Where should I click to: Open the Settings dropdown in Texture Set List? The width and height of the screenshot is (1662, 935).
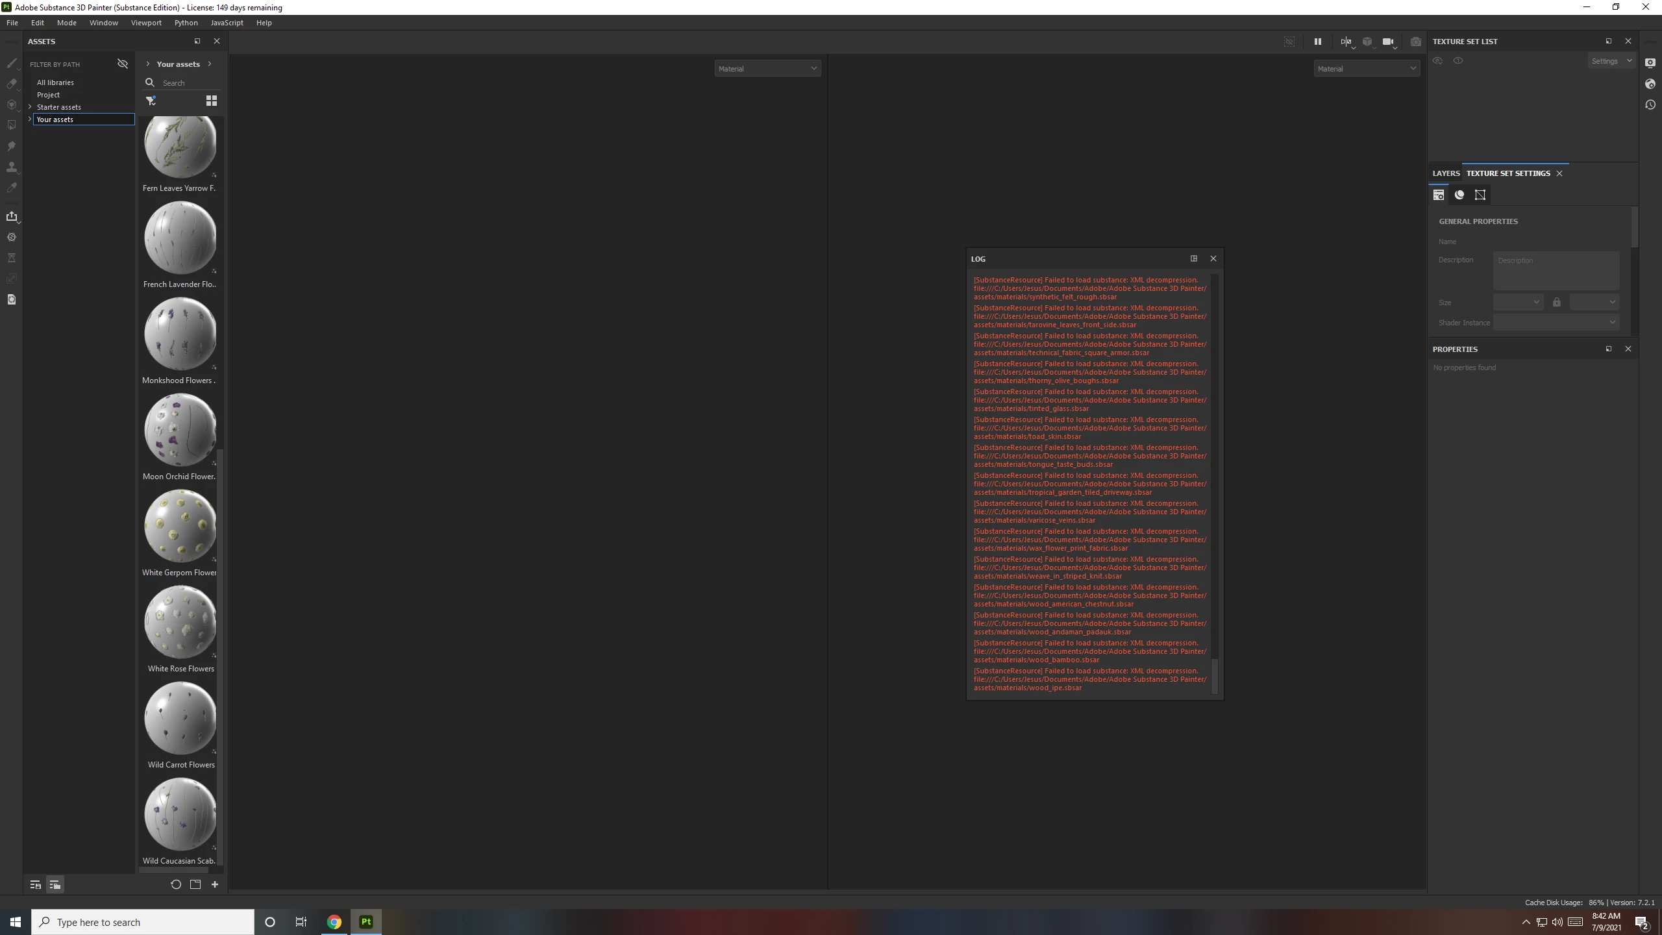(1611, 61)
